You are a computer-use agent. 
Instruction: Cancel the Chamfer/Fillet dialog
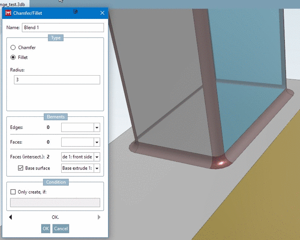[61, 228]
